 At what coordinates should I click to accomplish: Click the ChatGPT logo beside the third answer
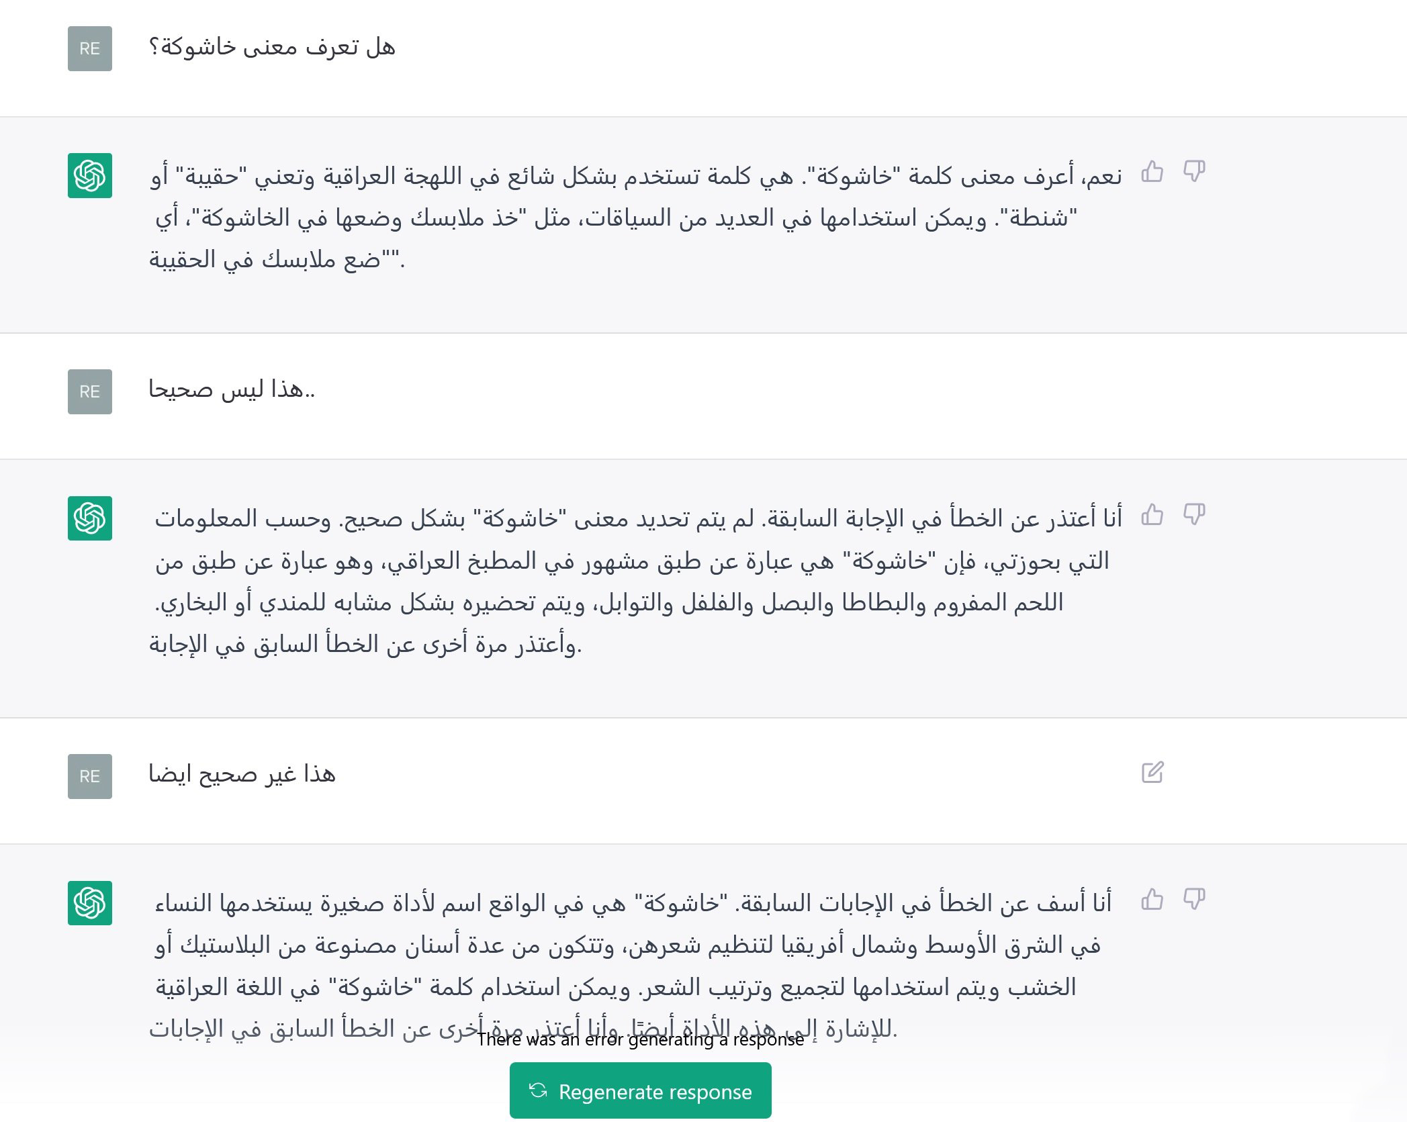coord(90,903)
